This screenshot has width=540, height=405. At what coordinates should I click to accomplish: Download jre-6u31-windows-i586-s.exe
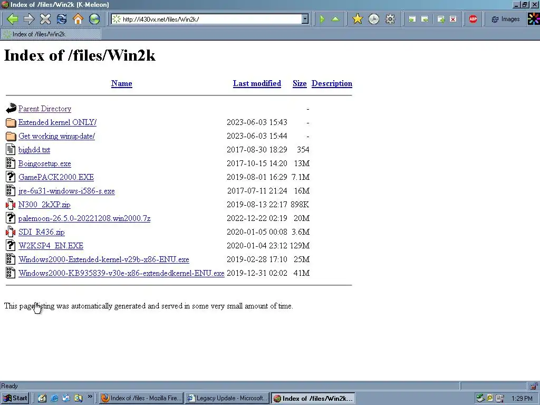tap(66, 191)
